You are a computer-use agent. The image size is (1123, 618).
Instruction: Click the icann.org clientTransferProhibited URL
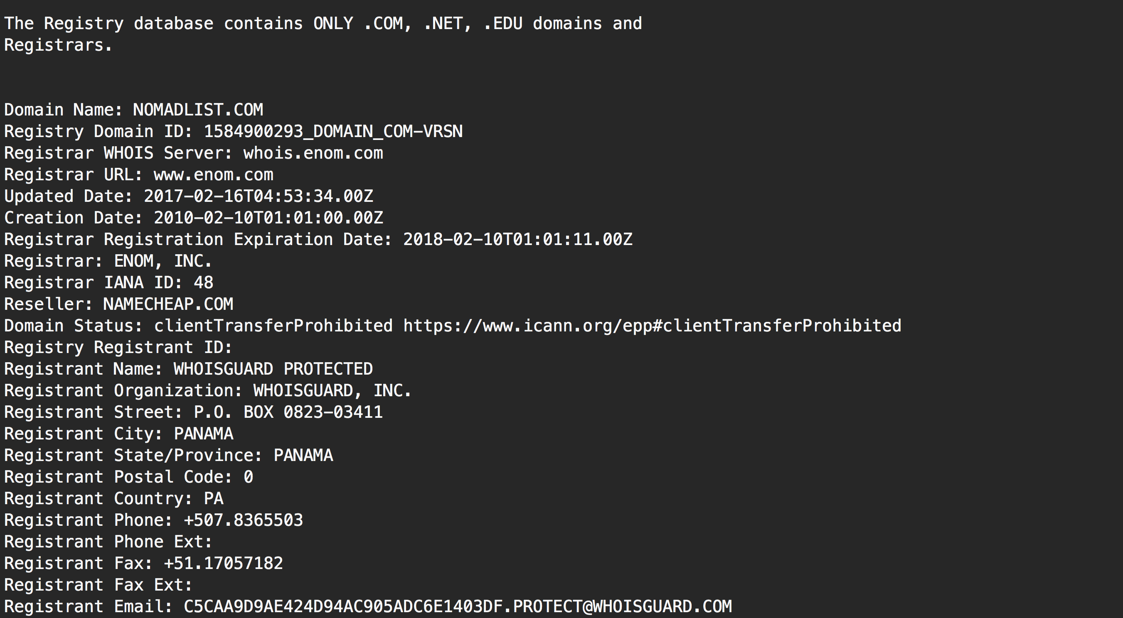point(652,326)
